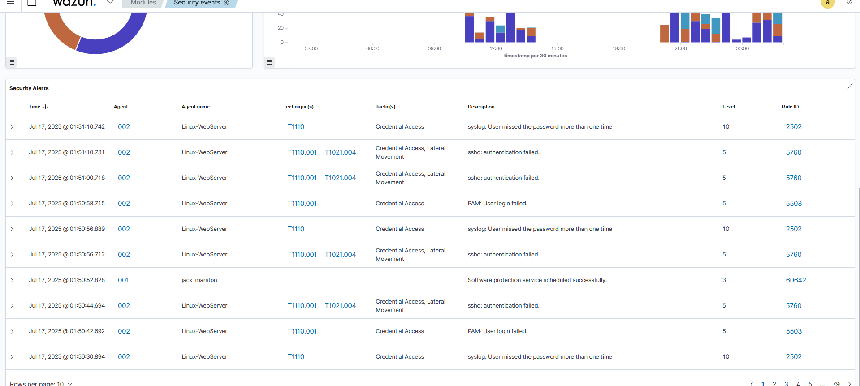Jump to page 79 of alerts
The height and width of the screenshot is (386, 860).
[x=836, y=384]
